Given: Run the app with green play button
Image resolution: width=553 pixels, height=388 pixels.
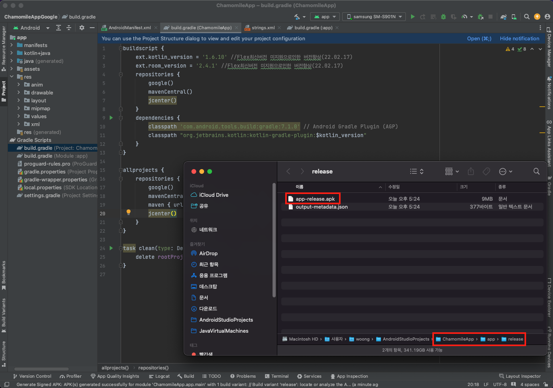Looking at the screenshot, I should click(413, 17).
